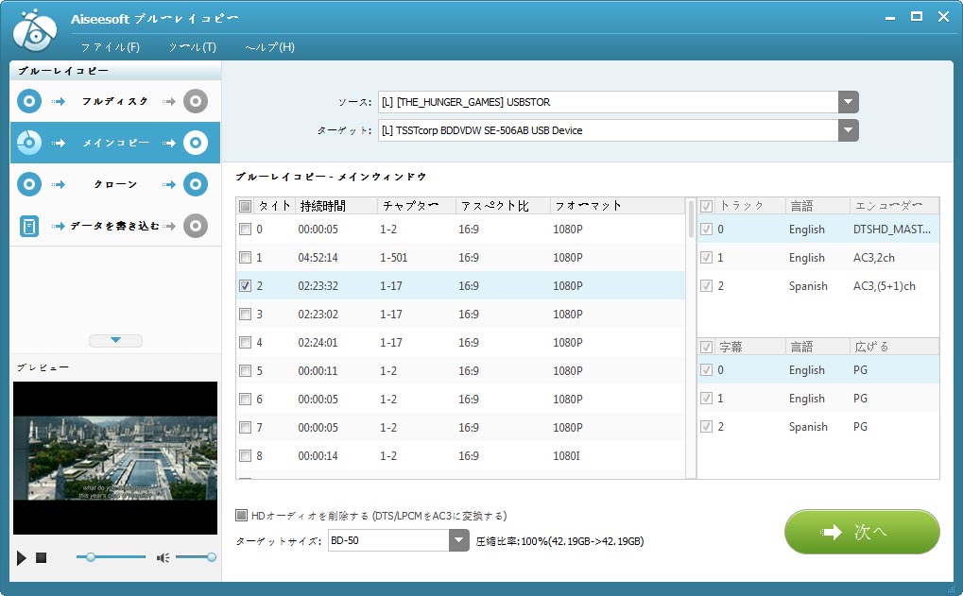This screenshot has width=963, height=596.
Task: Open the ターゲットサイズ BD-50 dropdown
Action: (x=458, y=540)
